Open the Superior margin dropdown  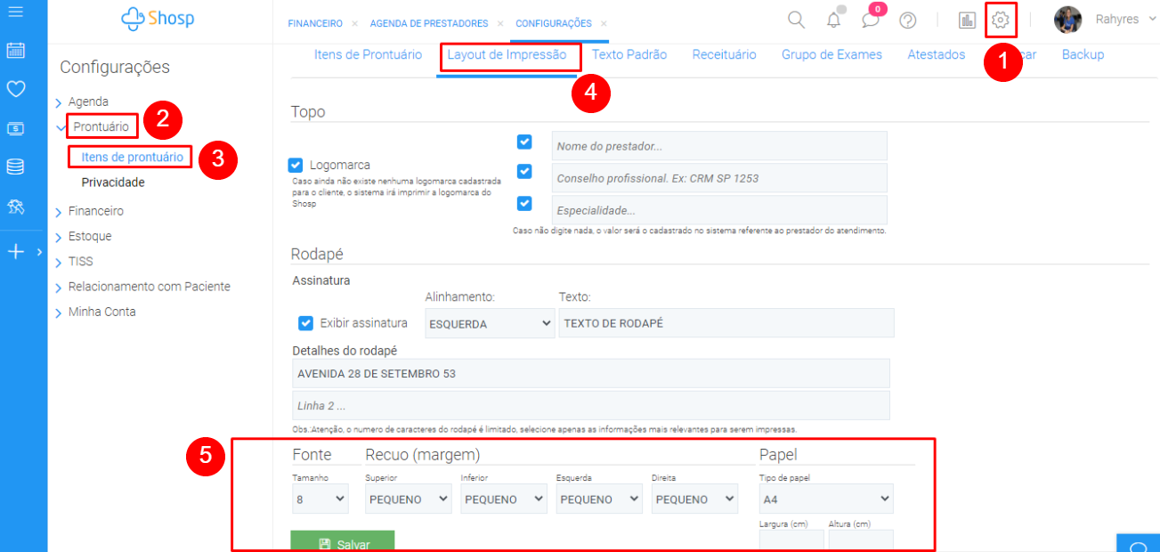click(x=409, y=499)
